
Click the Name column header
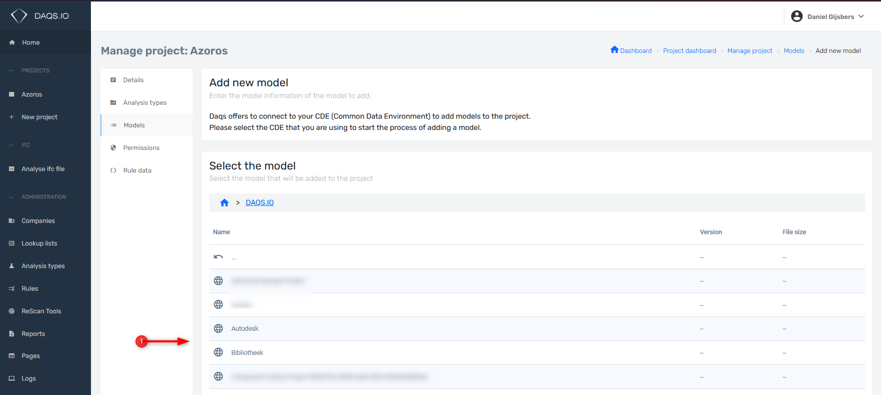coord(221,232)
